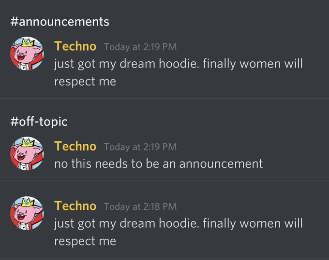Viewport: 329px width, 260px height.
Task: Open the #announcements channel heading
Action: (60, 22)
